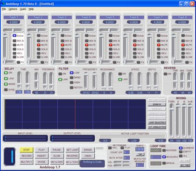Enable Delay SYNC
Viewport: 196px width, 171px height.
[x=6, y=89]
